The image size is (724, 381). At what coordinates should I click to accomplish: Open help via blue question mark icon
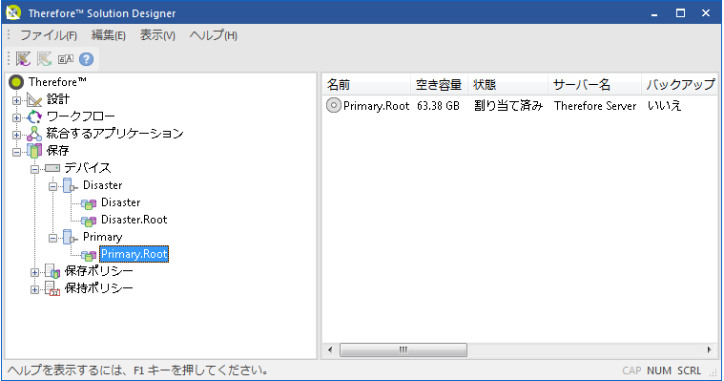tap(87, 59)
